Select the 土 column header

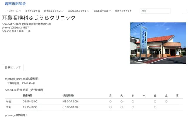(x=166, y=96)
